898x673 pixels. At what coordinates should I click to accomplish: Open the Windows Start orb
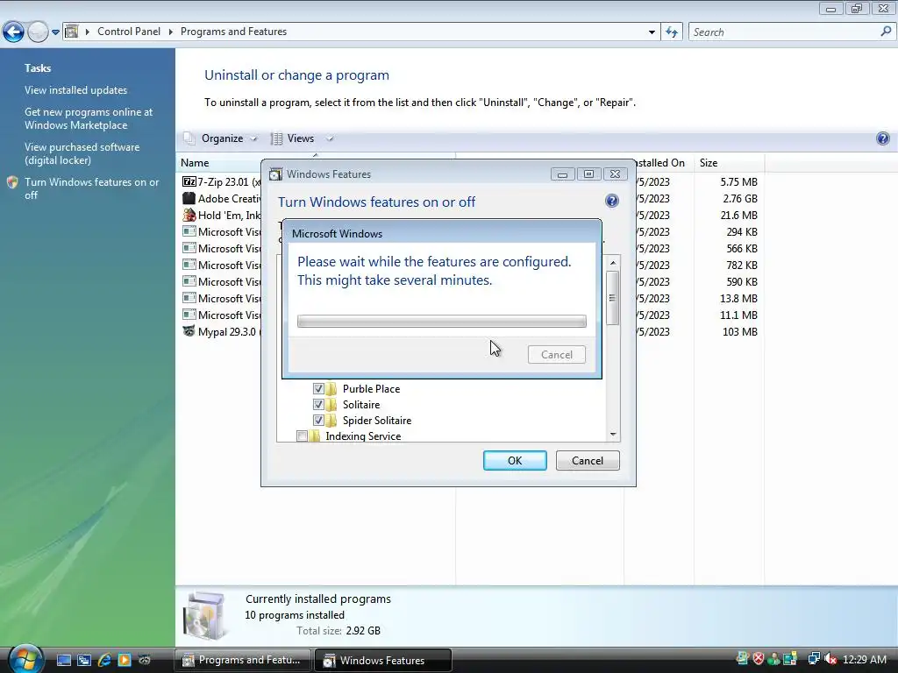coord(25,659)
